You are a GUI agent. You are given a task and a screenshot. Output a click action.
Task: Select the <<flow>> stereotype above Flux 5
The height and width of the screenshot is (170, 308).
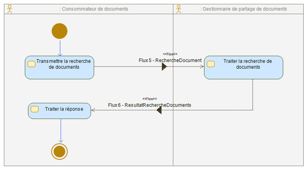pos(170,54)
